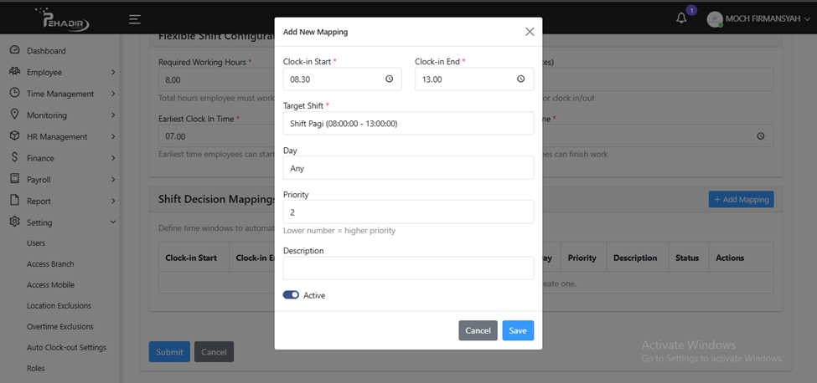Open Auto Clock-out Settings

[x=67, y=347]
